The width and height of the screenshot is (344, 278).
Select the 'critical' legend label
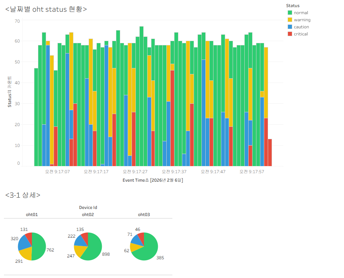[x=301, y=34]
